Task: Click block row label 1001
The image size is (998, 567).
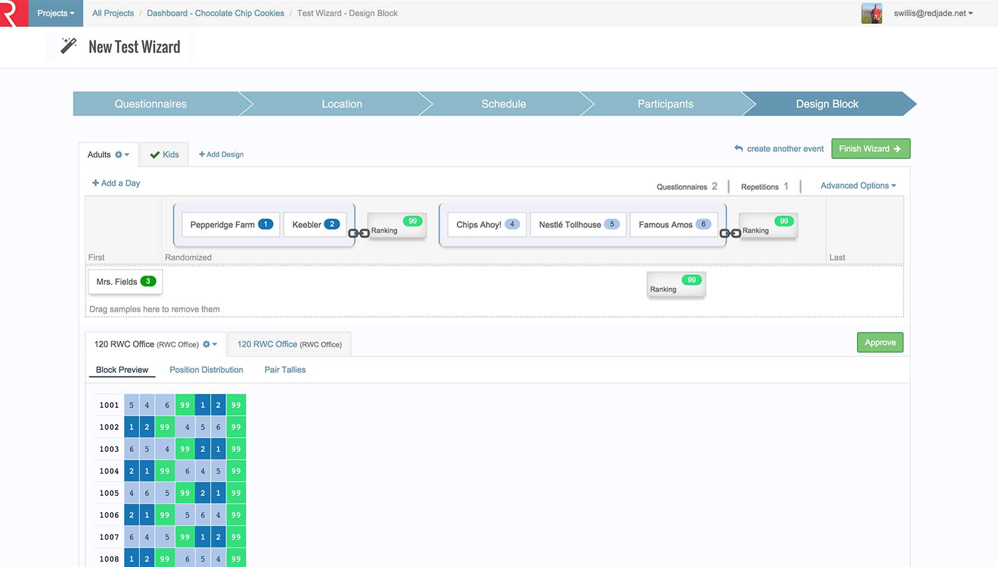Action: pos(109,405)
